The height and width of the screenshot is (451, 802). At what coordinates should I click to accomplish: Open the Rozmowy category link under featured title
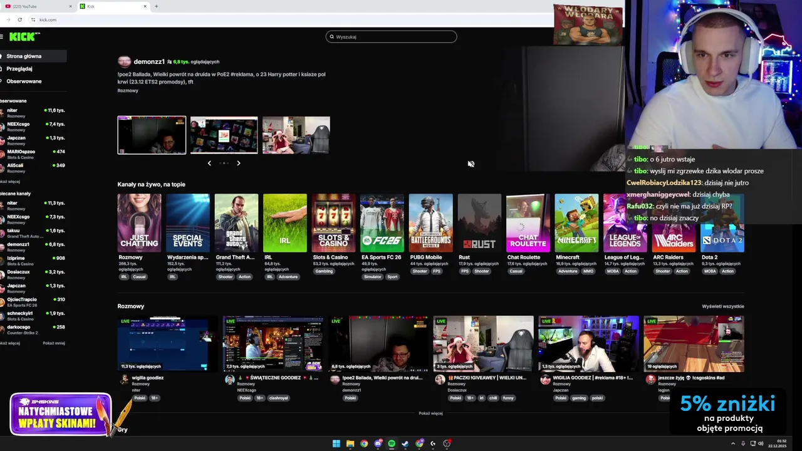[x=128, y=91]
